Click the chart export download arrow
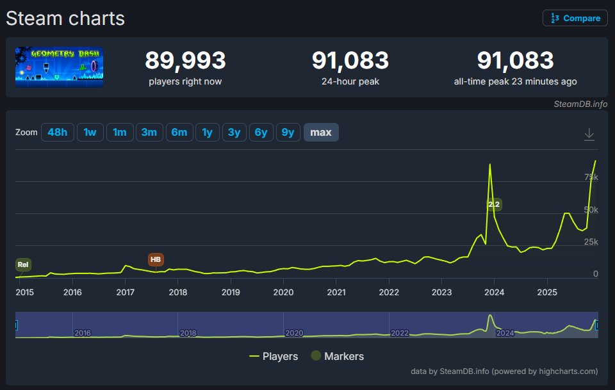 pyautogui.click(x=589, y=134)
